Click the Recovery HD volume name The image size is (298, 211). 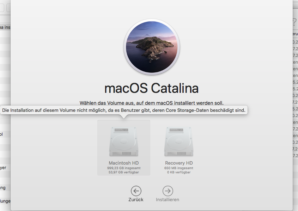click(x=179, y=163)
